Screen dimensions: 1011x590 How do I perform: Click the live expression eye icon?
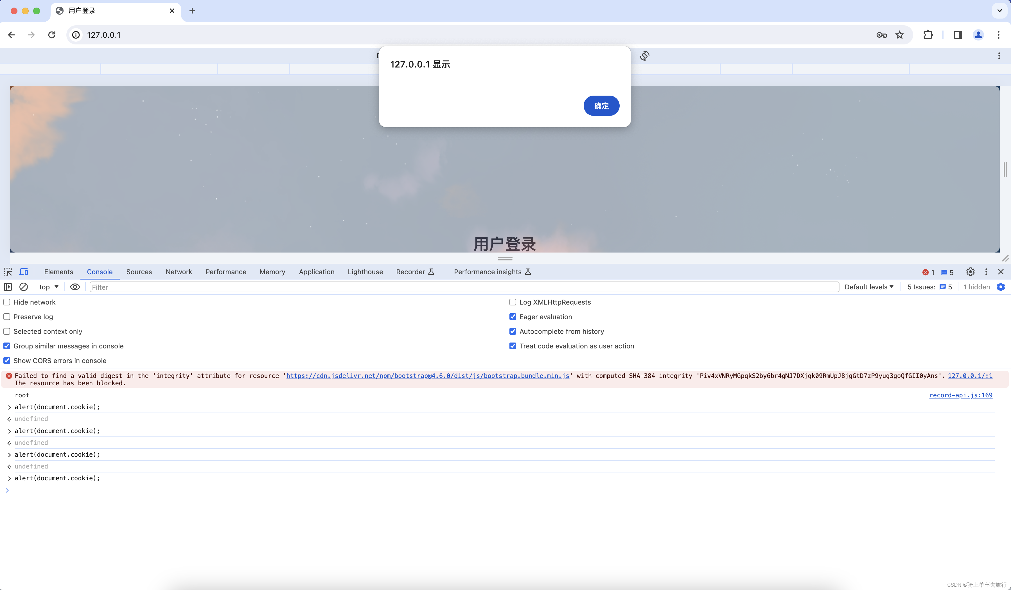[x=75, y=287]
